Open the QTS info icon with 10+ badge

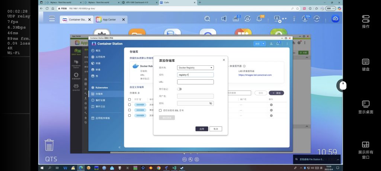305,19
